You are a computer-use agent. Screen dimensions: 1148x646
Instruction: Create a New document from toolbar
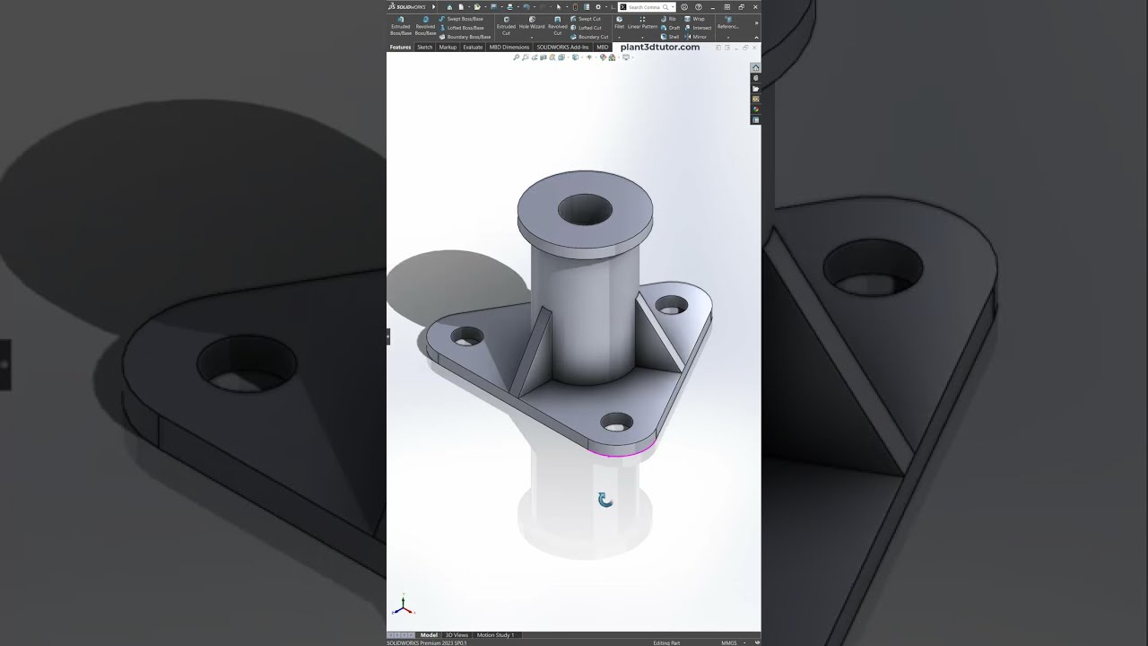(x=461, y=7)
